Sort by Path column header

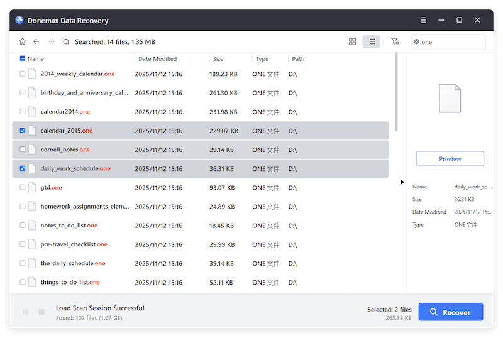coord(298,58)
